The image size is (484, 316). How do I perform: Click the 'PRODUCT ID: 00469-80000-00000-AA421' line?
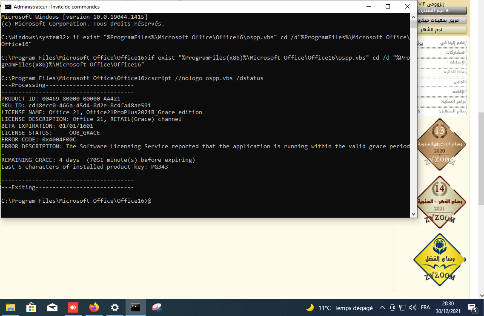[x=61, y=98]
